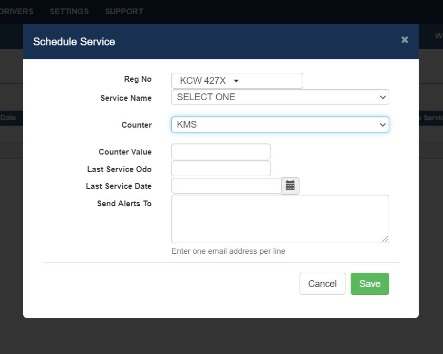Viewport: 443px width, 354px height.
Task: Click the Send Alerts To text area
Action: [x=280, y=219]
